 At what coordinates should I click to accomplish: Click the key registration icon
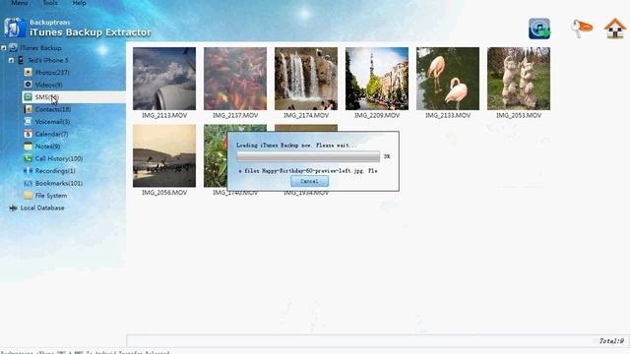pos(582,29)
